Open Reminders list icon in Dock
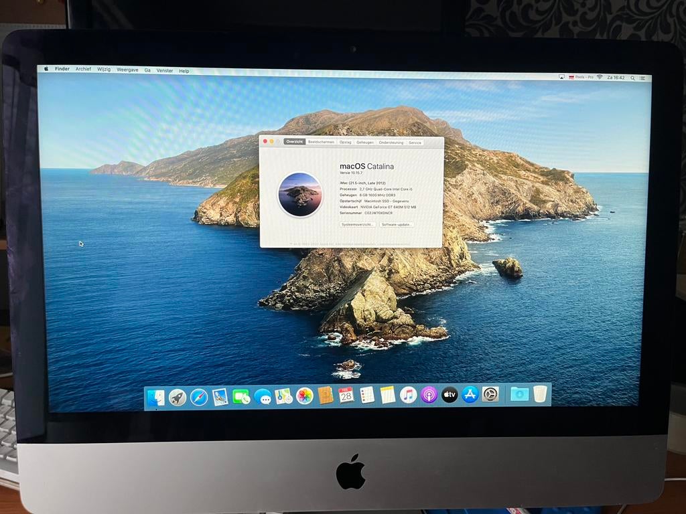The image size is (686, 514). click(x=367, y=395)
